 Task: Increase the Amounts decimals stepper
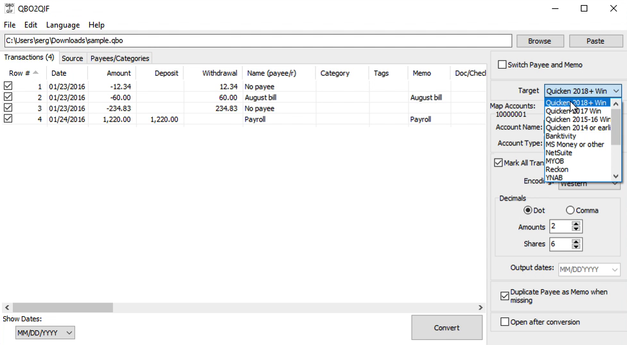(x=576, y=224)
